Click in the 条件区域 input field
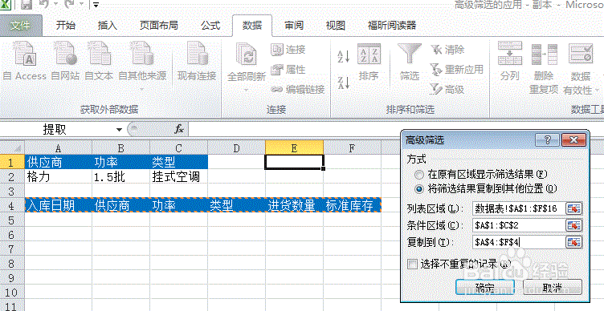Image resolution: width=604 pixels, height=311 pixels. 519,225
